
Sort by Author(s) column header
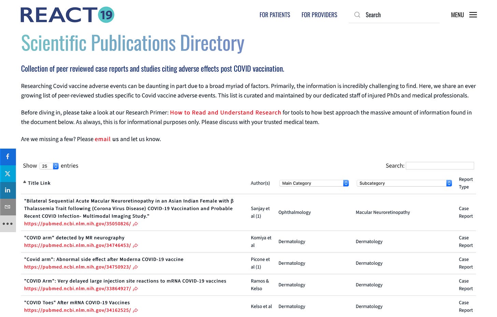260,183
